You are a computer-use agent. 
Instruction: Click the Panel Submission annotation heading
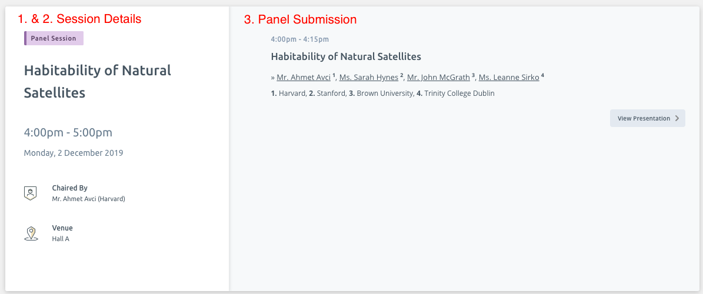301,19
